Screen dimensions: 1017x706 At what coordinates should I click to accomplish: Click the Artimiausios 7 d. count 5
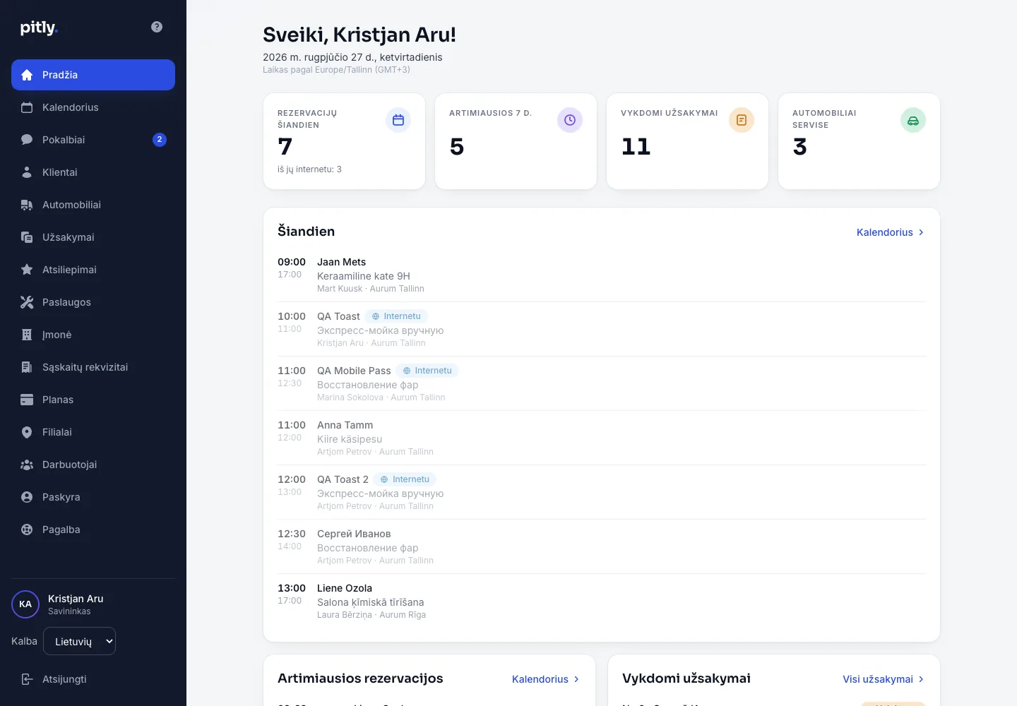457,146
